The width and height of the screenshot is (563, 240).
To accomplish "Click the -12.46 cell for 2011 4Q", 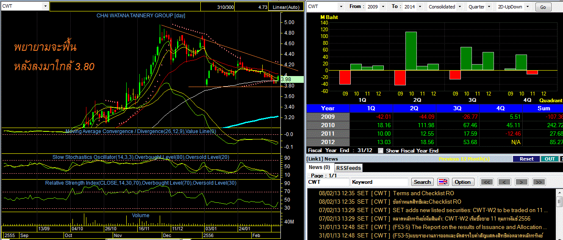I will click(501, 134).
